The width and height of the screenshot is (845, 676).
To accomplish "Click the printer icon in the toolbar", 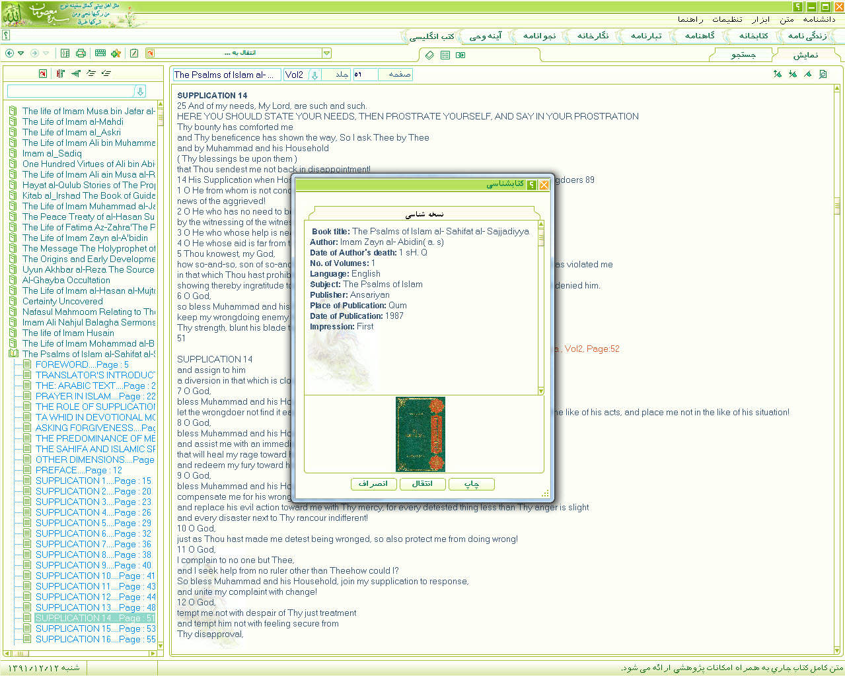I will point(81,53).
